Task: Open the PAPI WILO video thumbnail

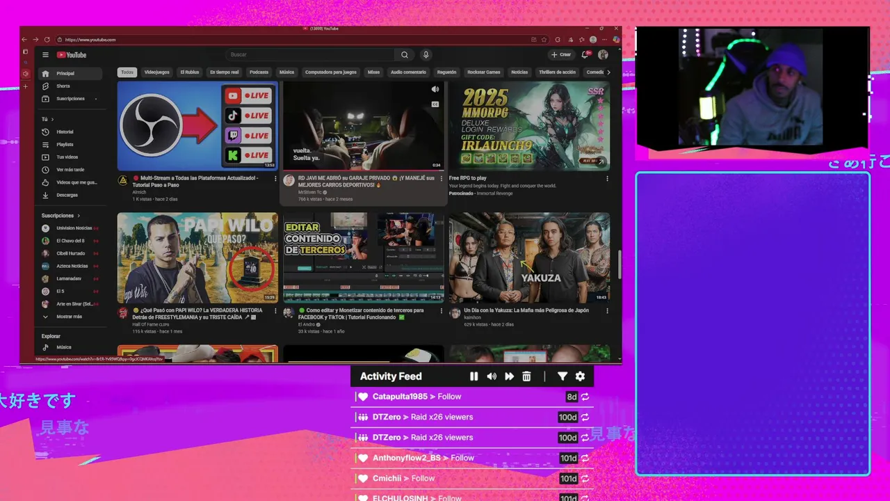Action: [x=197, y=258]
